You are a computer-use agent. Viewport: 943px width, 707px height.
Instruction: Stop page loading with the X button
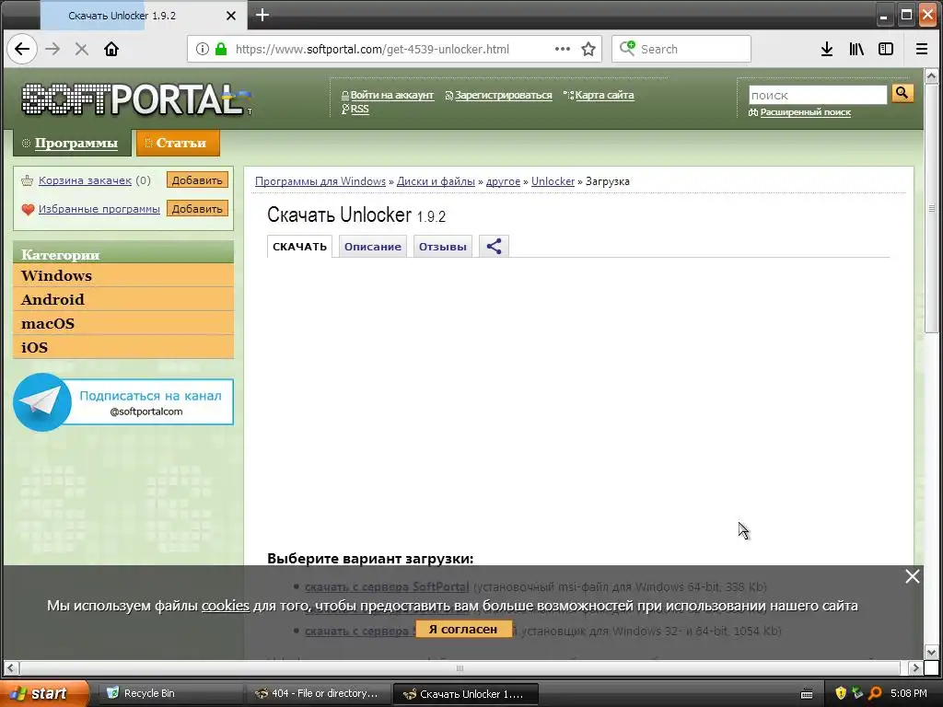pos(82,50)
